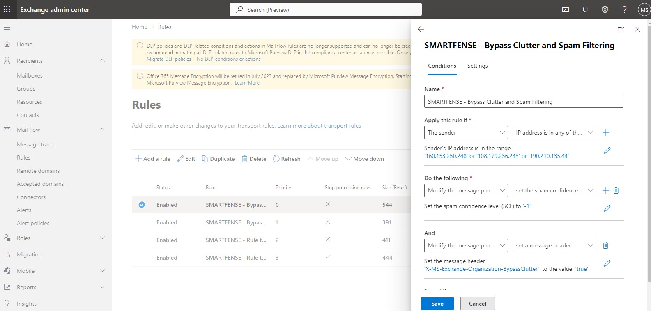Edit the spam confidence level value
This screenshot has width=651, height=311.
click(607, 208)
